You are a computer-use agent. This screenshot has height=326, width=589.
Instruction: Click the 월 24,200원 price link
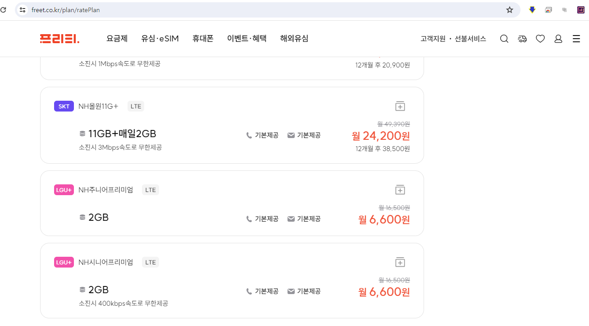(381, 136)
